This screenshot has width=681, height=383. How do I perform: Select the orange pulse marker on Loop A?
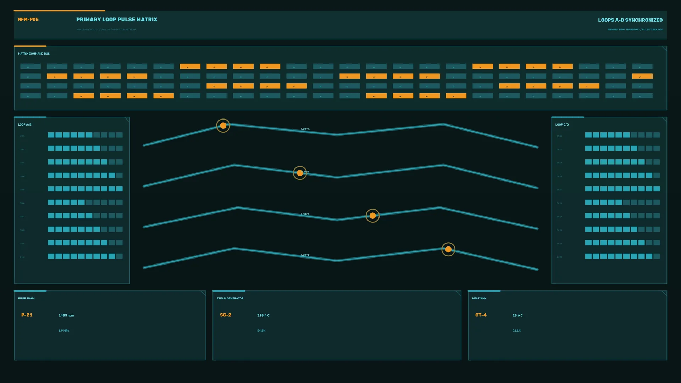click(x=223, y=126)
